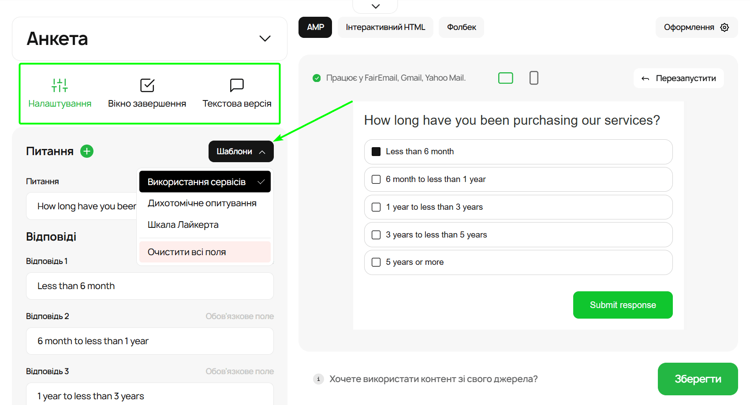Tick the 5 years or more checkbox

pos(376,262)
